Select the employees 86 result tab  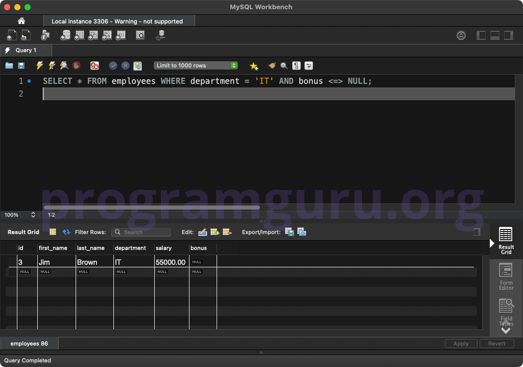pyautogui.click(x=29, y=343)
